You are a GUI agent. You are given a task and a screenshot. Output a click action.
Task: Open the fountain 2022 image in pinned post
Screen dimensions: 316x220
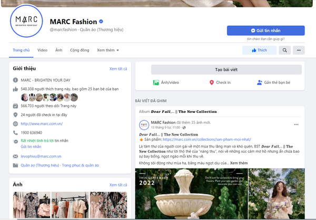[192, 194]
